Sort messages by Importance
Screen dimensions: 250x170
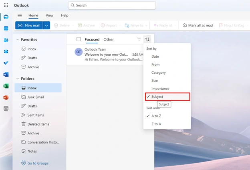click(167, 89)
